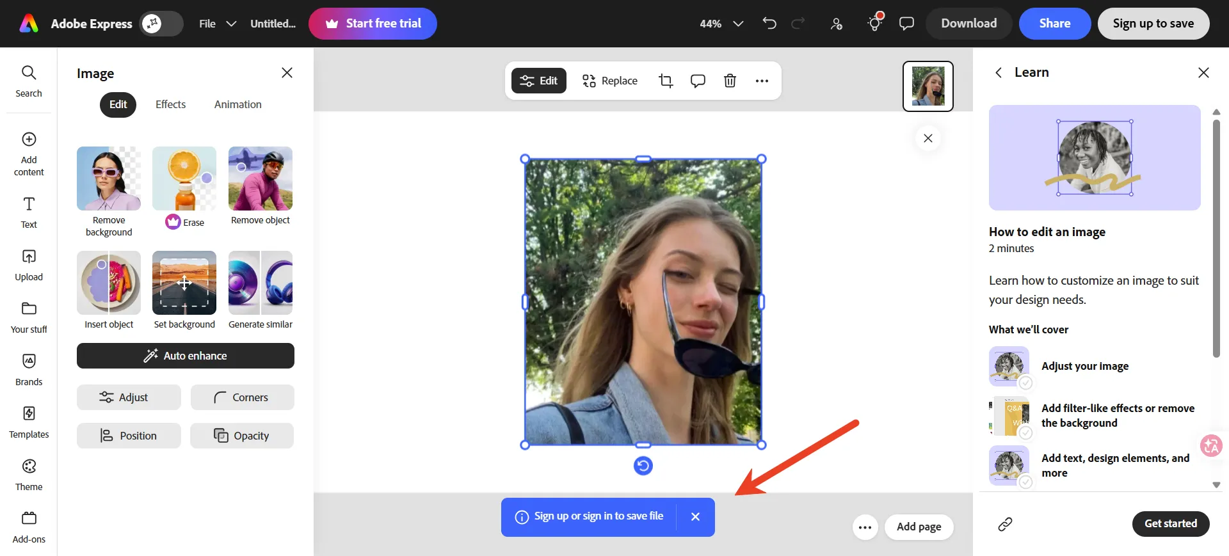
Task: Switch to the Effects tab
Action: point(170,104)
